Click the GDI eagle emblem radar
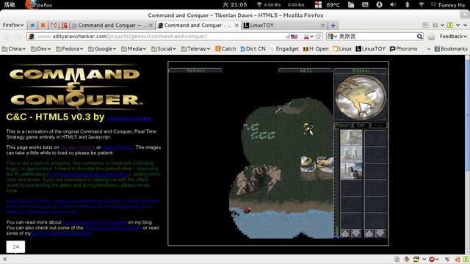 pos(361,98)
